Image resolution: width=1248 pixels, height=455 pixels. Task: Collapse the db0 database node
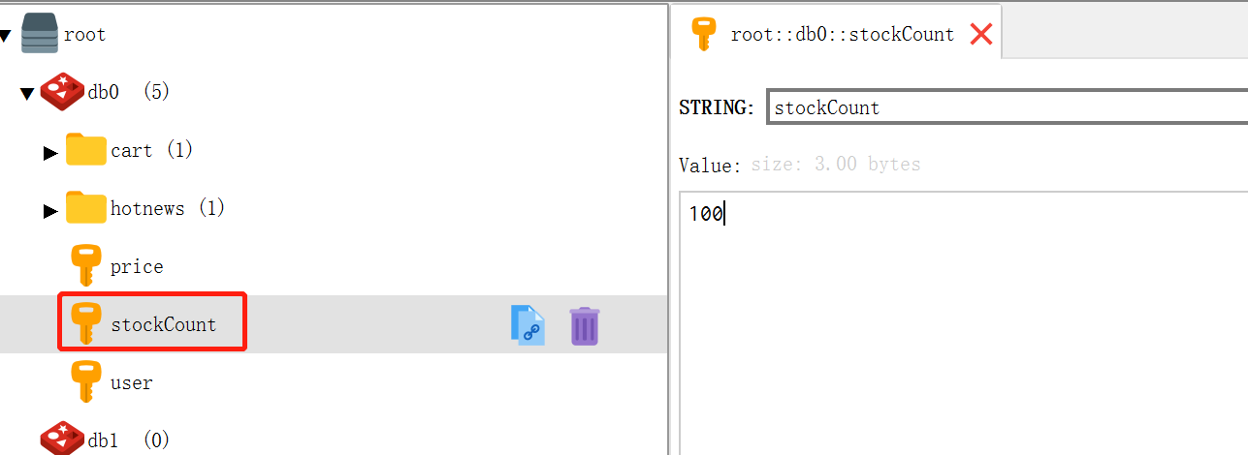(x=27, y=94)
